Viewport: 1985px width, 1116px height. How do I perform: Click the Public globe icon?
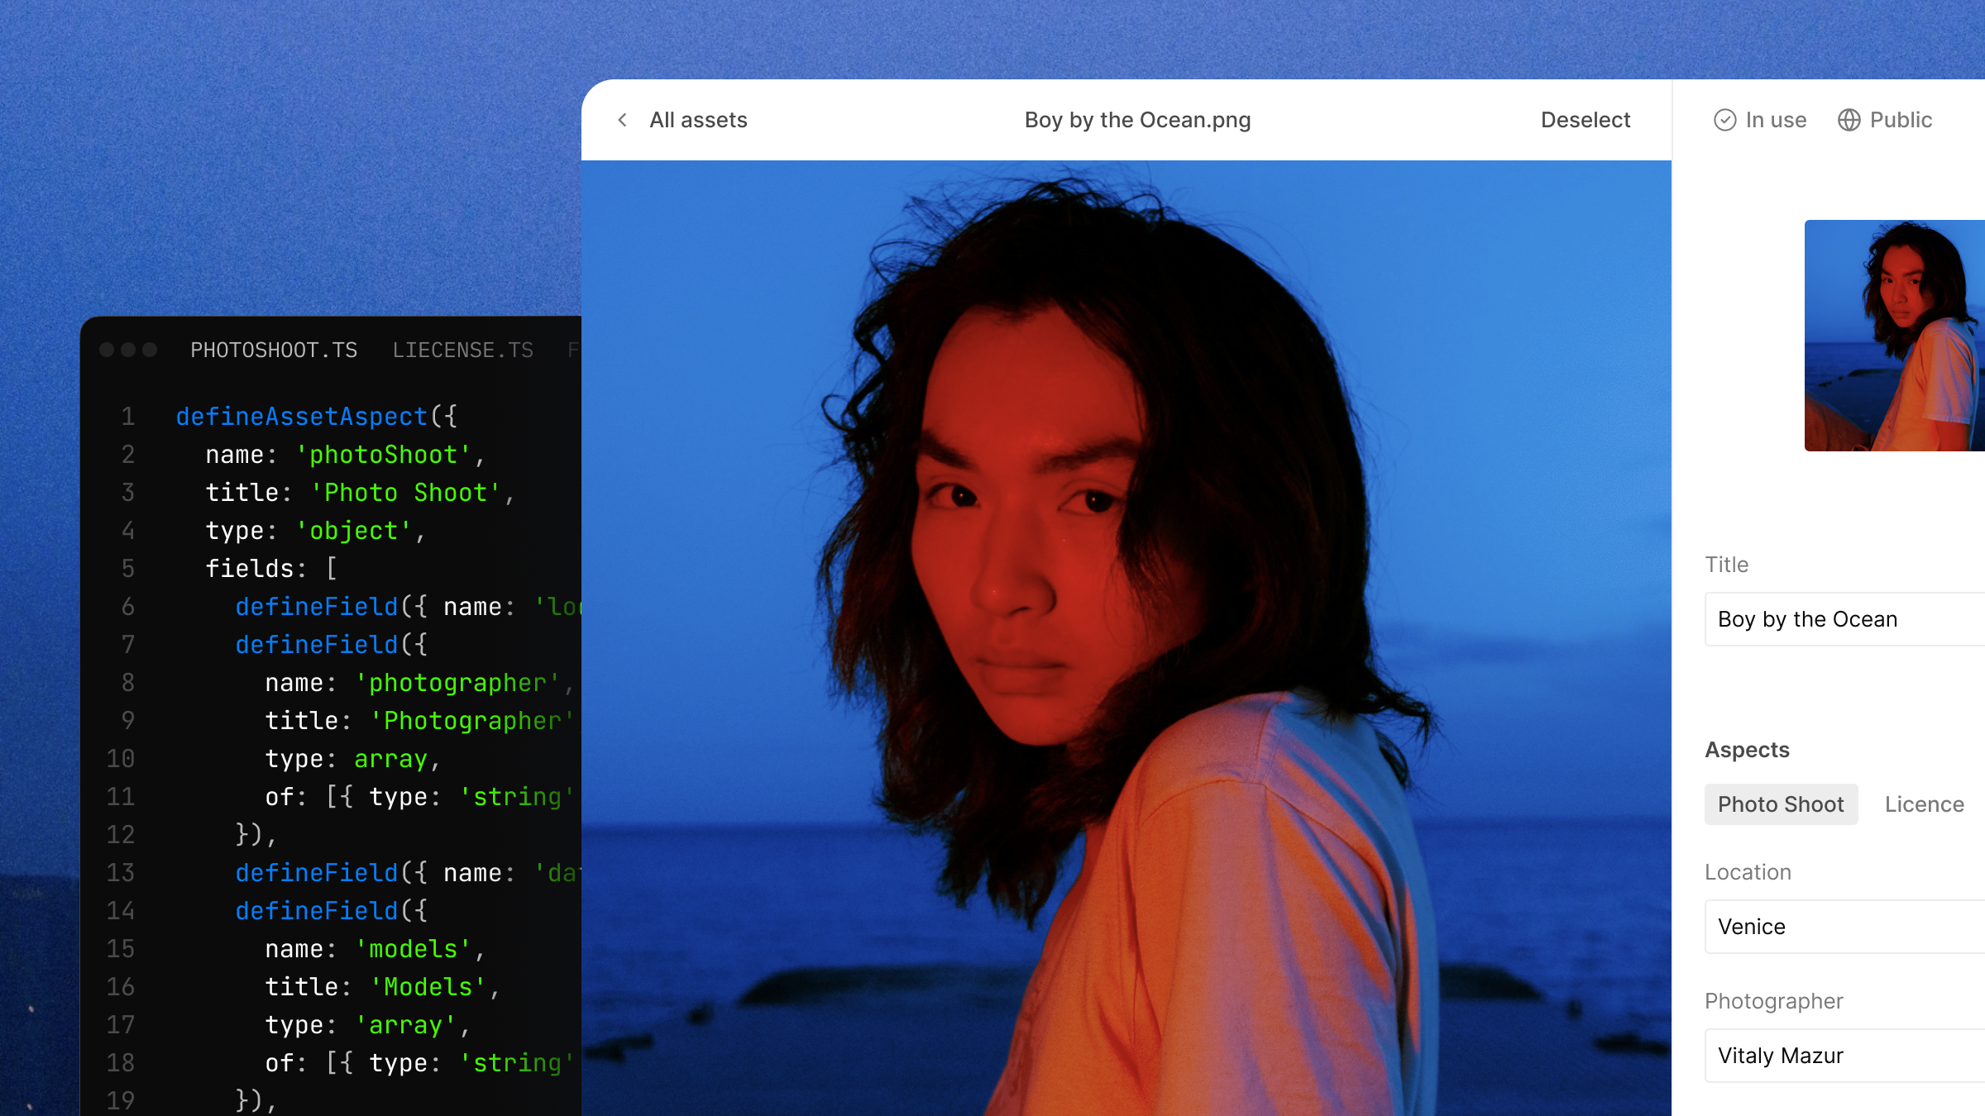pos(1849,120)
